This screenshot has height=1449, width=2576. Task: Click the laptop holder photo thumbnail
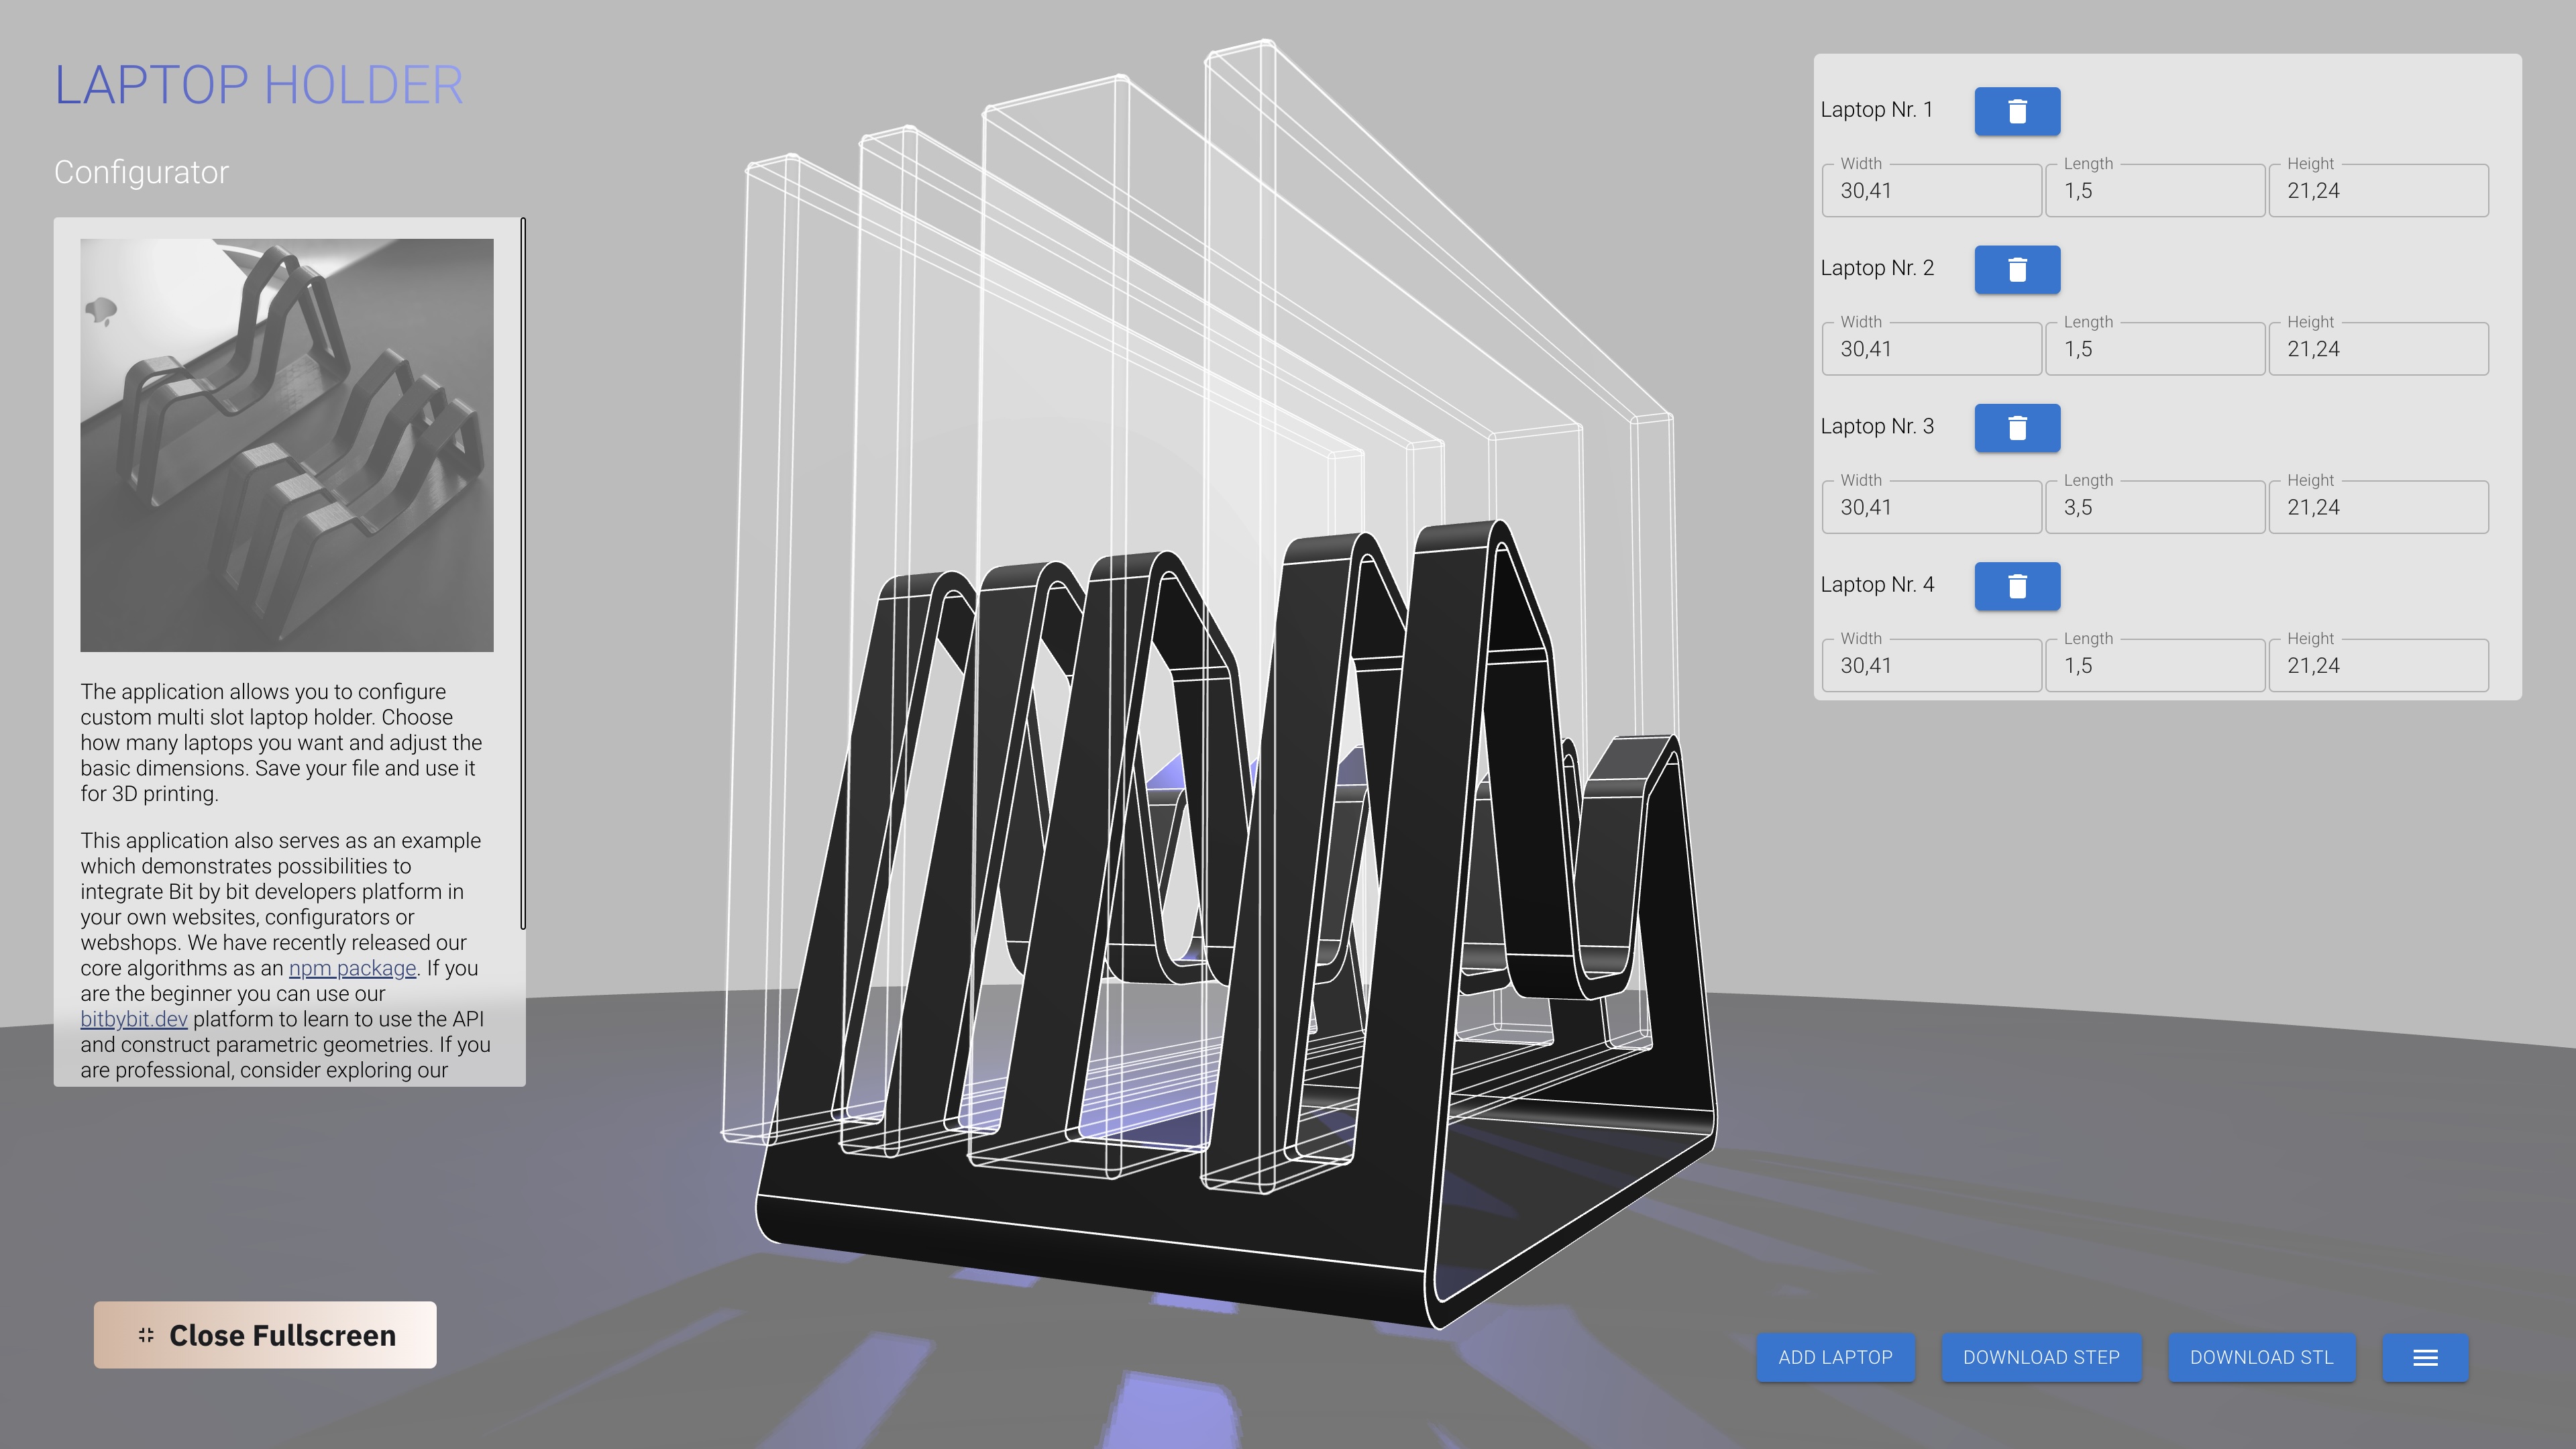[287, 445]
